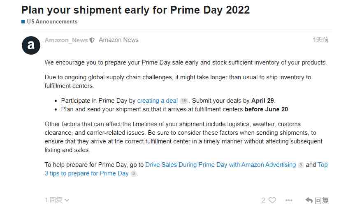
Task: Click the blue US Announcements category square
Action: pyautogui.click(x=23, y=21)
